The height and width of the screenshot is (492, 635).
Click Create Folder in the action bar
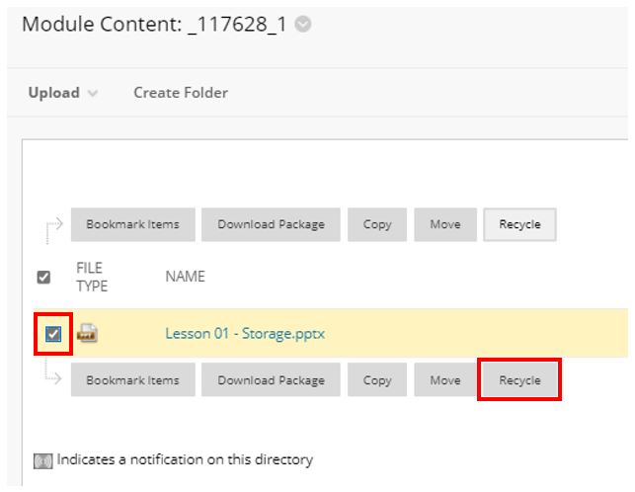click(181, 93)
